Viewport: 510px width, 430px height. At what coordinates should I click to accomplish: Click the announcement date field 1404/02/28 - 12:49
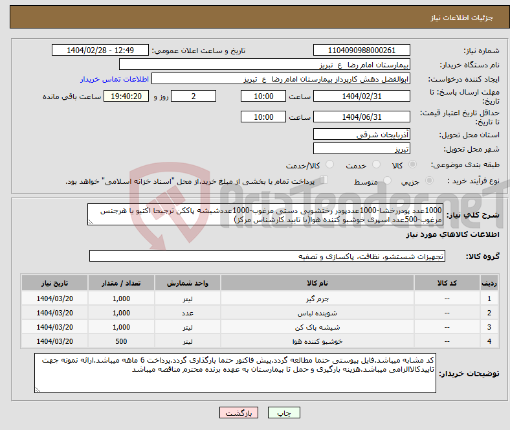click(100, 50)
